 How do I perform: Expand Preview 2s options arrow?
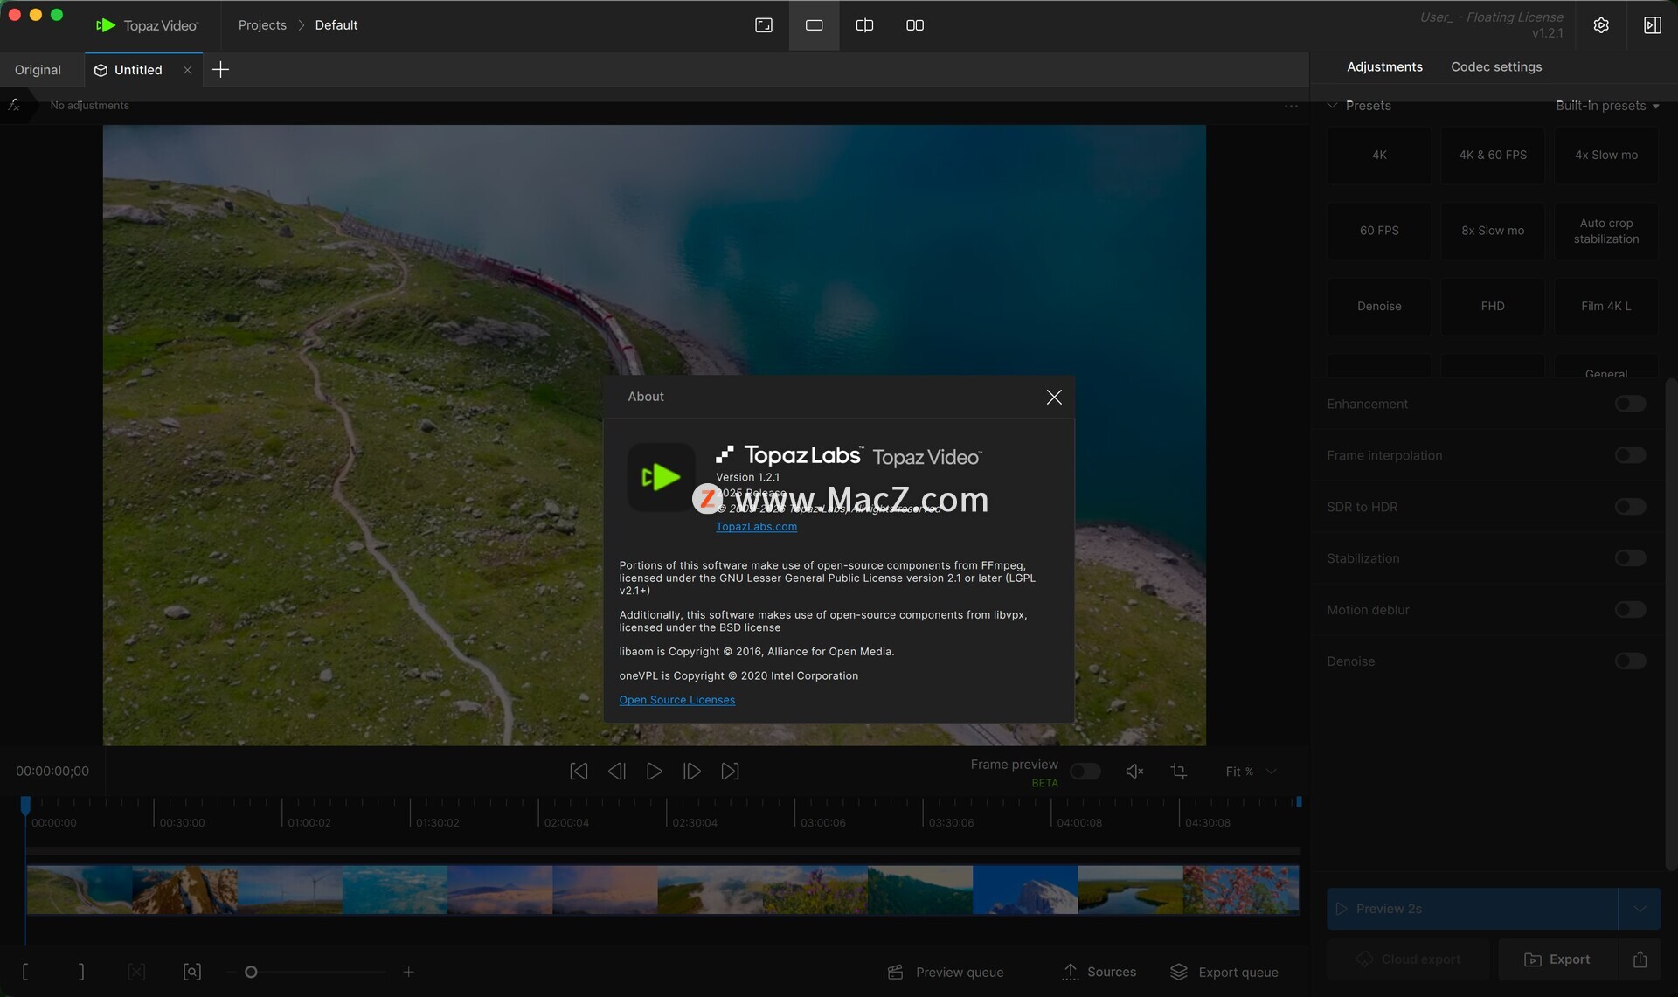tap(1640, 909)
